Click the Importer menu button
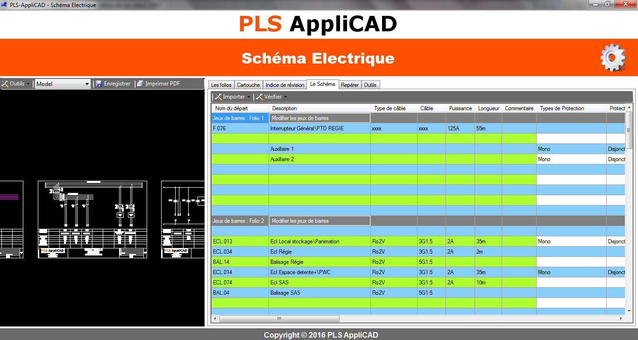The height and width of the screenshot is (340, 638). [x=232, y=97]
